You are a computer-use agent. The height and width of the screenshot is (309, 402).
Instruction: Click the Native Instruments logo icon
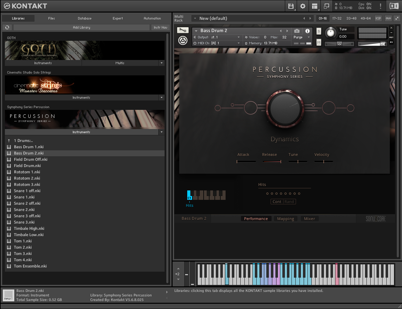[x=394, y=6]
